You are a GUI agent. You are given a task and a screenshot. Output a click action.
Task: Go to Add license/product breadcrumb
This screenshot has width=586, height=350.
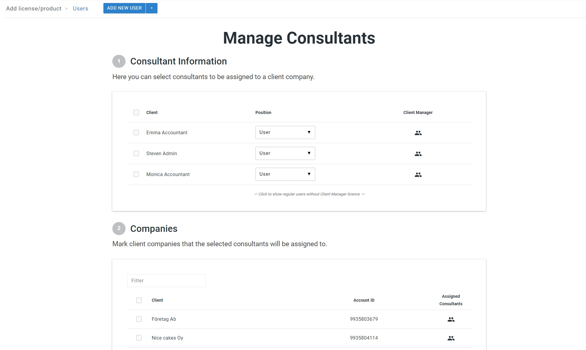(x=34, y=9)
